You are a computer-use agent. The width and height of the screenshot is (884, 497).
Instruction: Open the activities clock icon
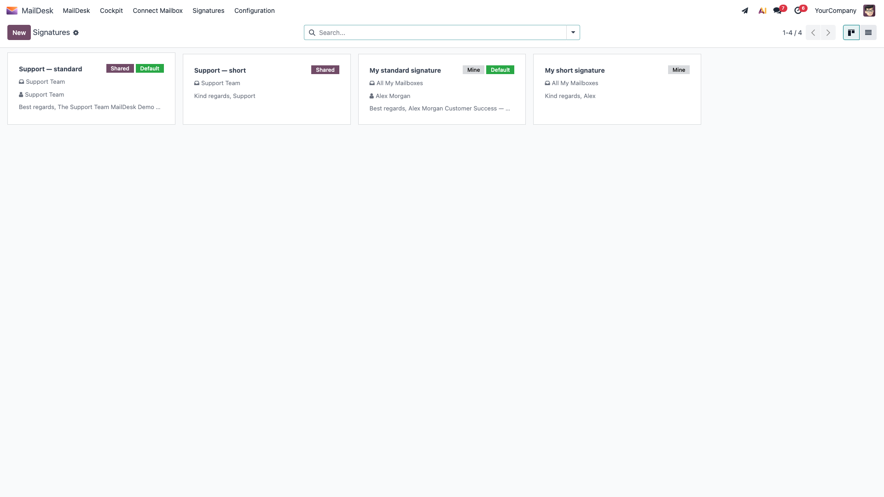(x=798, y=11)
